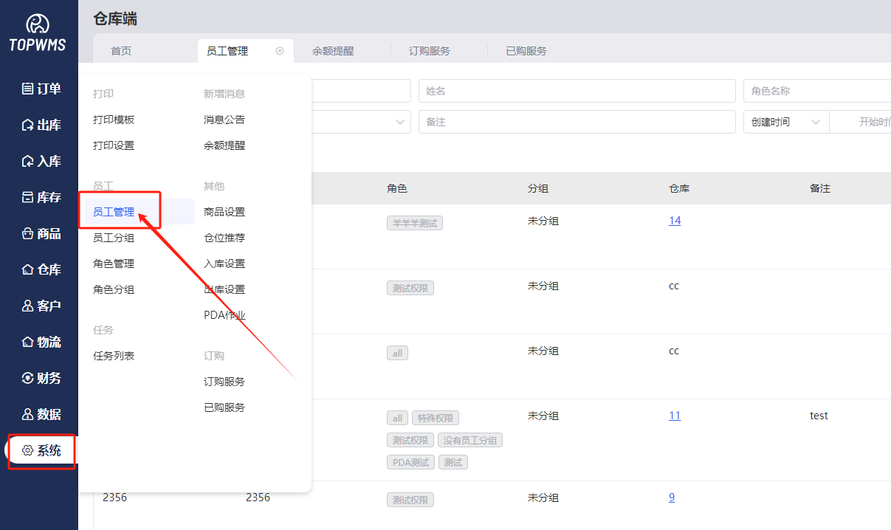Screen dimensions: 891x530
Task: Select 已购服务 in the dropdown menu
Action: [224, 407]
